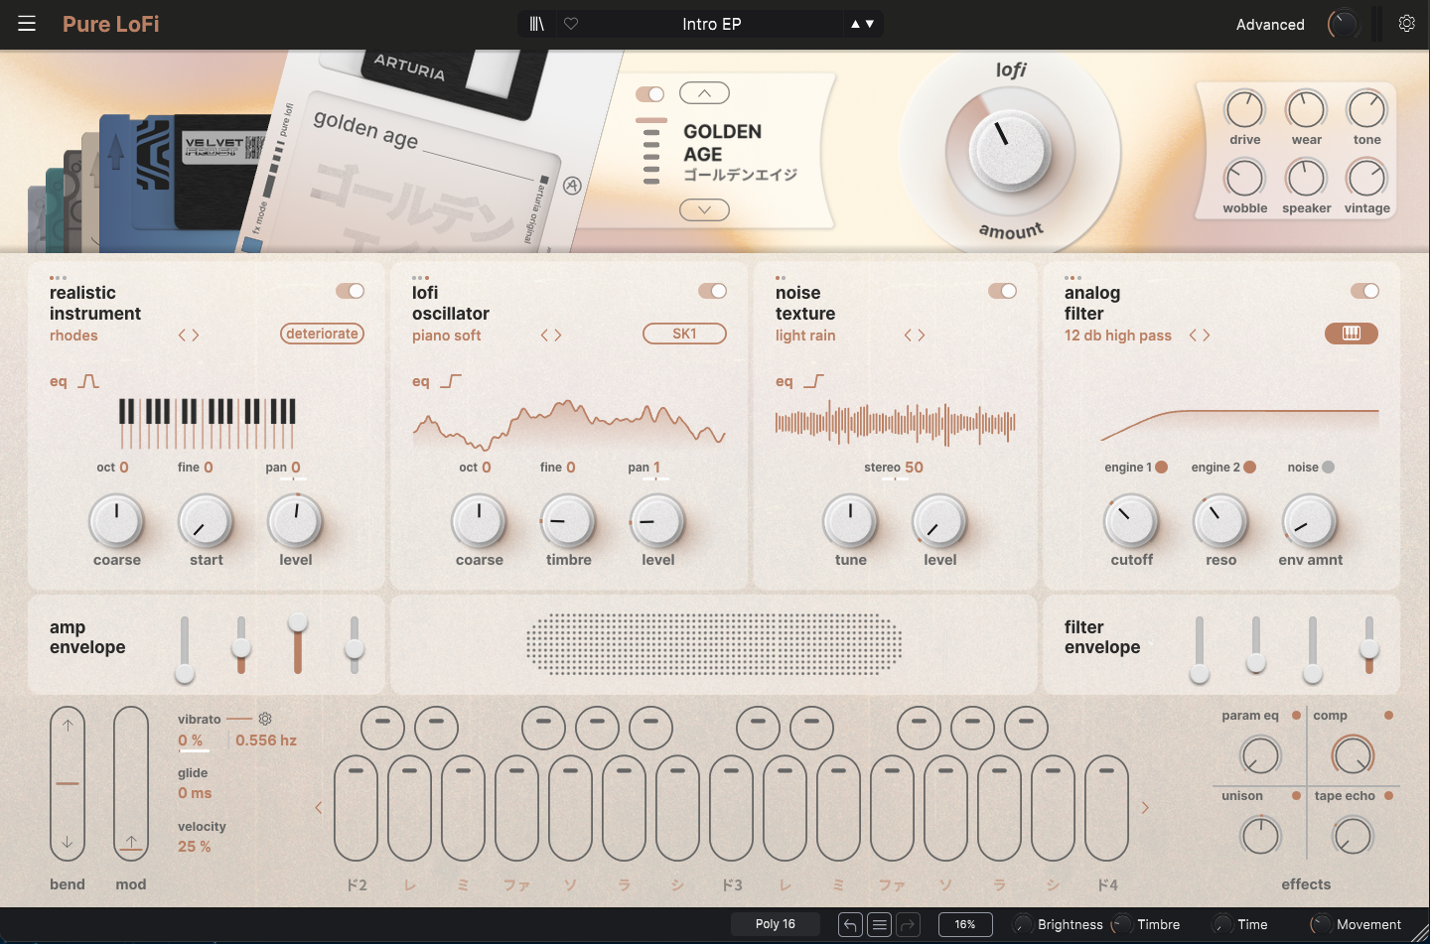Toggle the param eq effect on
The image size is (1430, 944).
tap(1296, 715)
